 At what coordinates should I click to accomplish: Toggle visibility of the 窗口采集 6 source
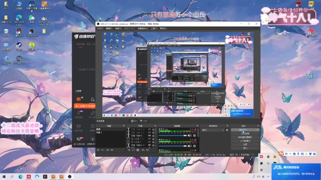[x=149, y=142]
